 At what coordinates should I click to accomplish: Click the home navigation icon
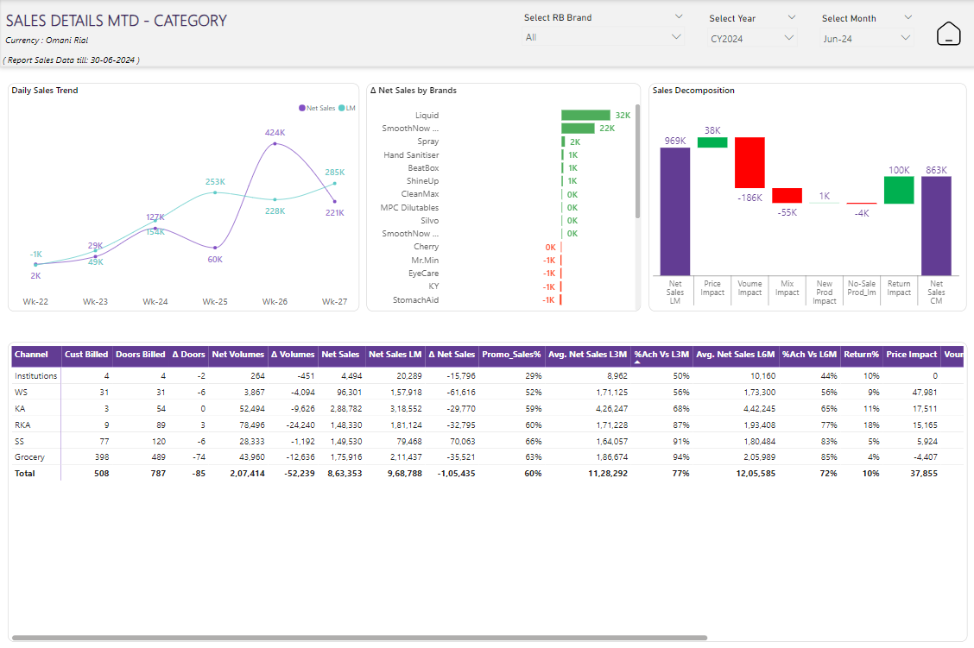click(x=948, y=34)
